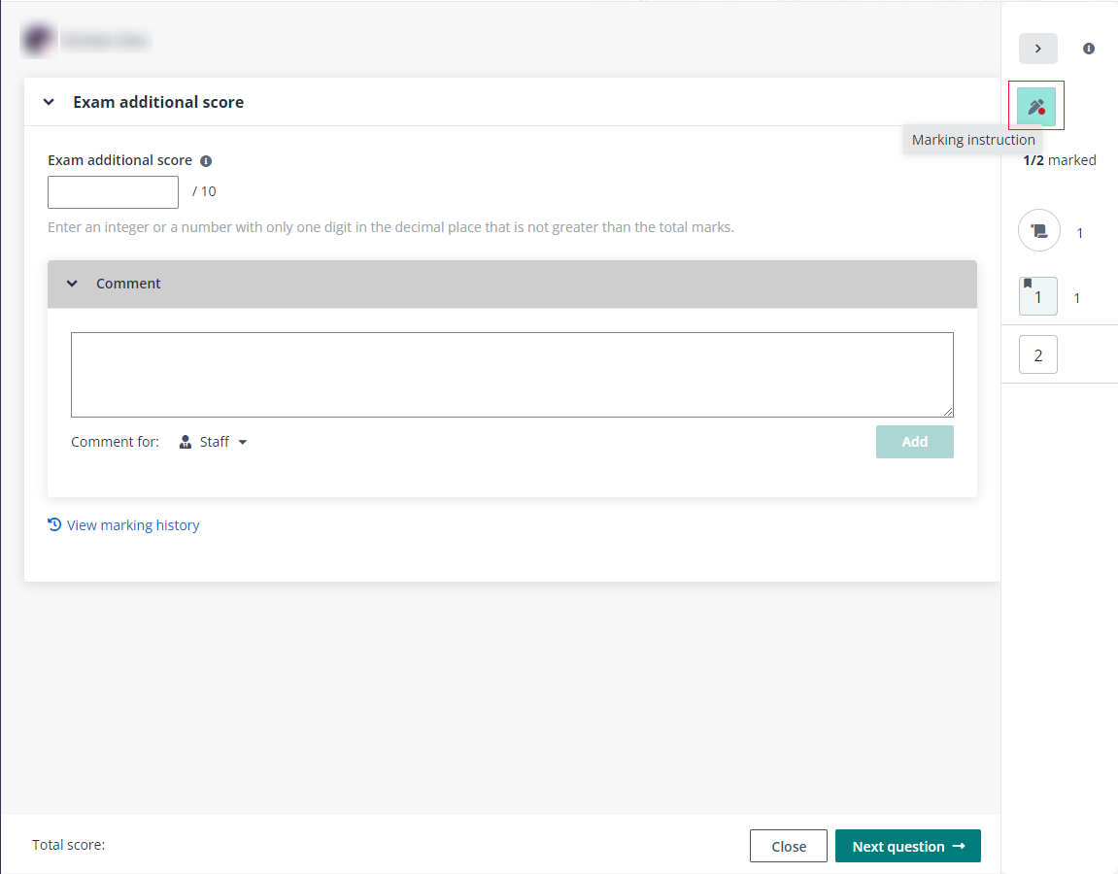Click the info icon beside Exam additional score label
Viewport: 1118px width, 874px height.
pyautogui.click(x=206, y=161)
